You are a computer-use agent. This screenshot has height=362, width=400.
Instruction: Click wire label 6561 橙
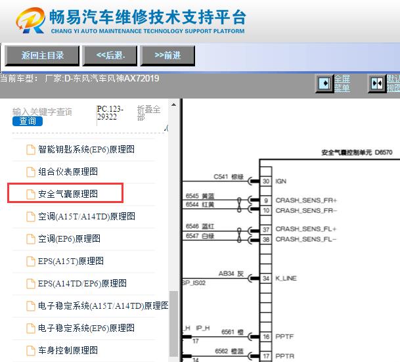(233, 332)
